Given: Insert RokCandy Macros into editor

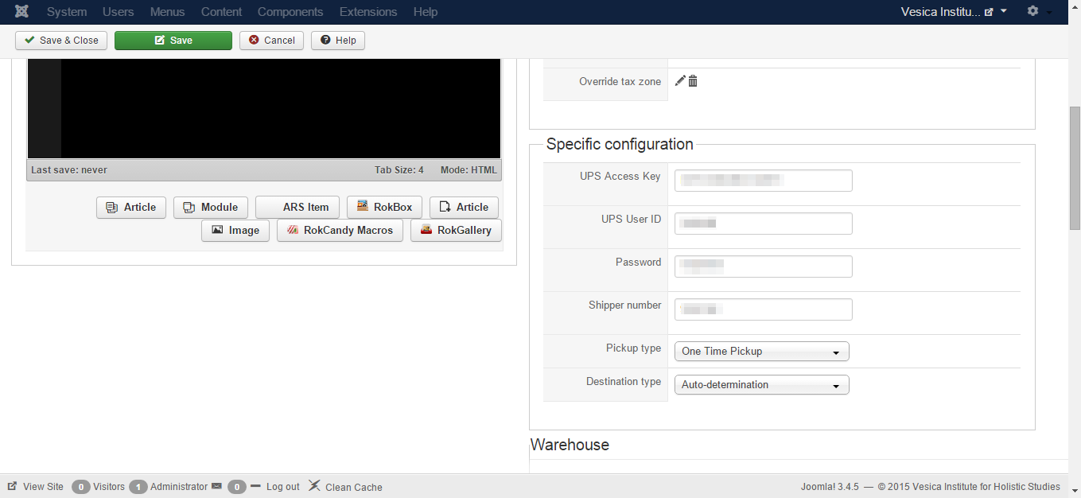Looking at the screenshot, I should (340, 231).
